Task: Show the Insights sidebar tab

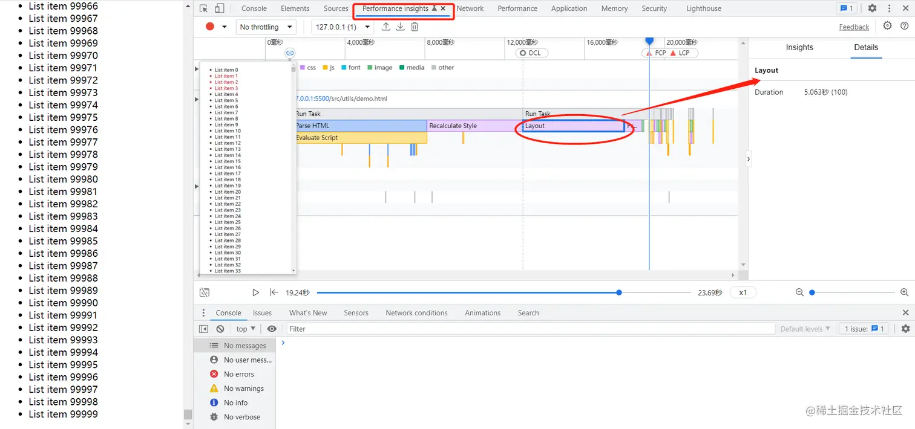Action: [799, 47]
